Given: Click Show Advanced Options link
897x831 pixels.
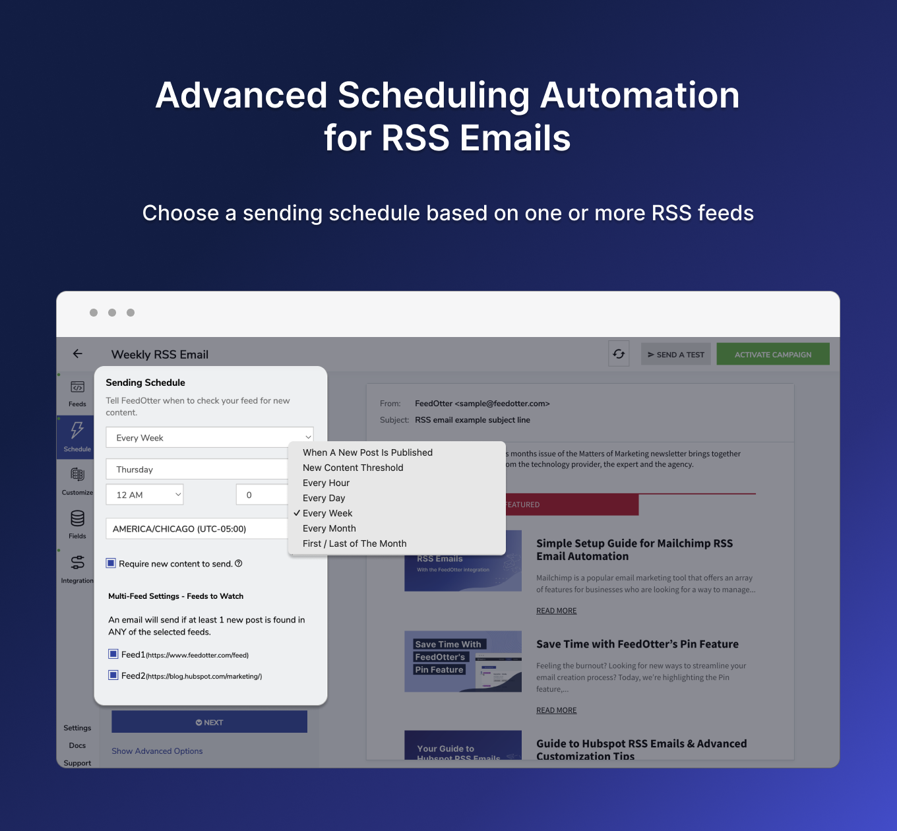Looking at the screenshot, I should coord(157,751).
